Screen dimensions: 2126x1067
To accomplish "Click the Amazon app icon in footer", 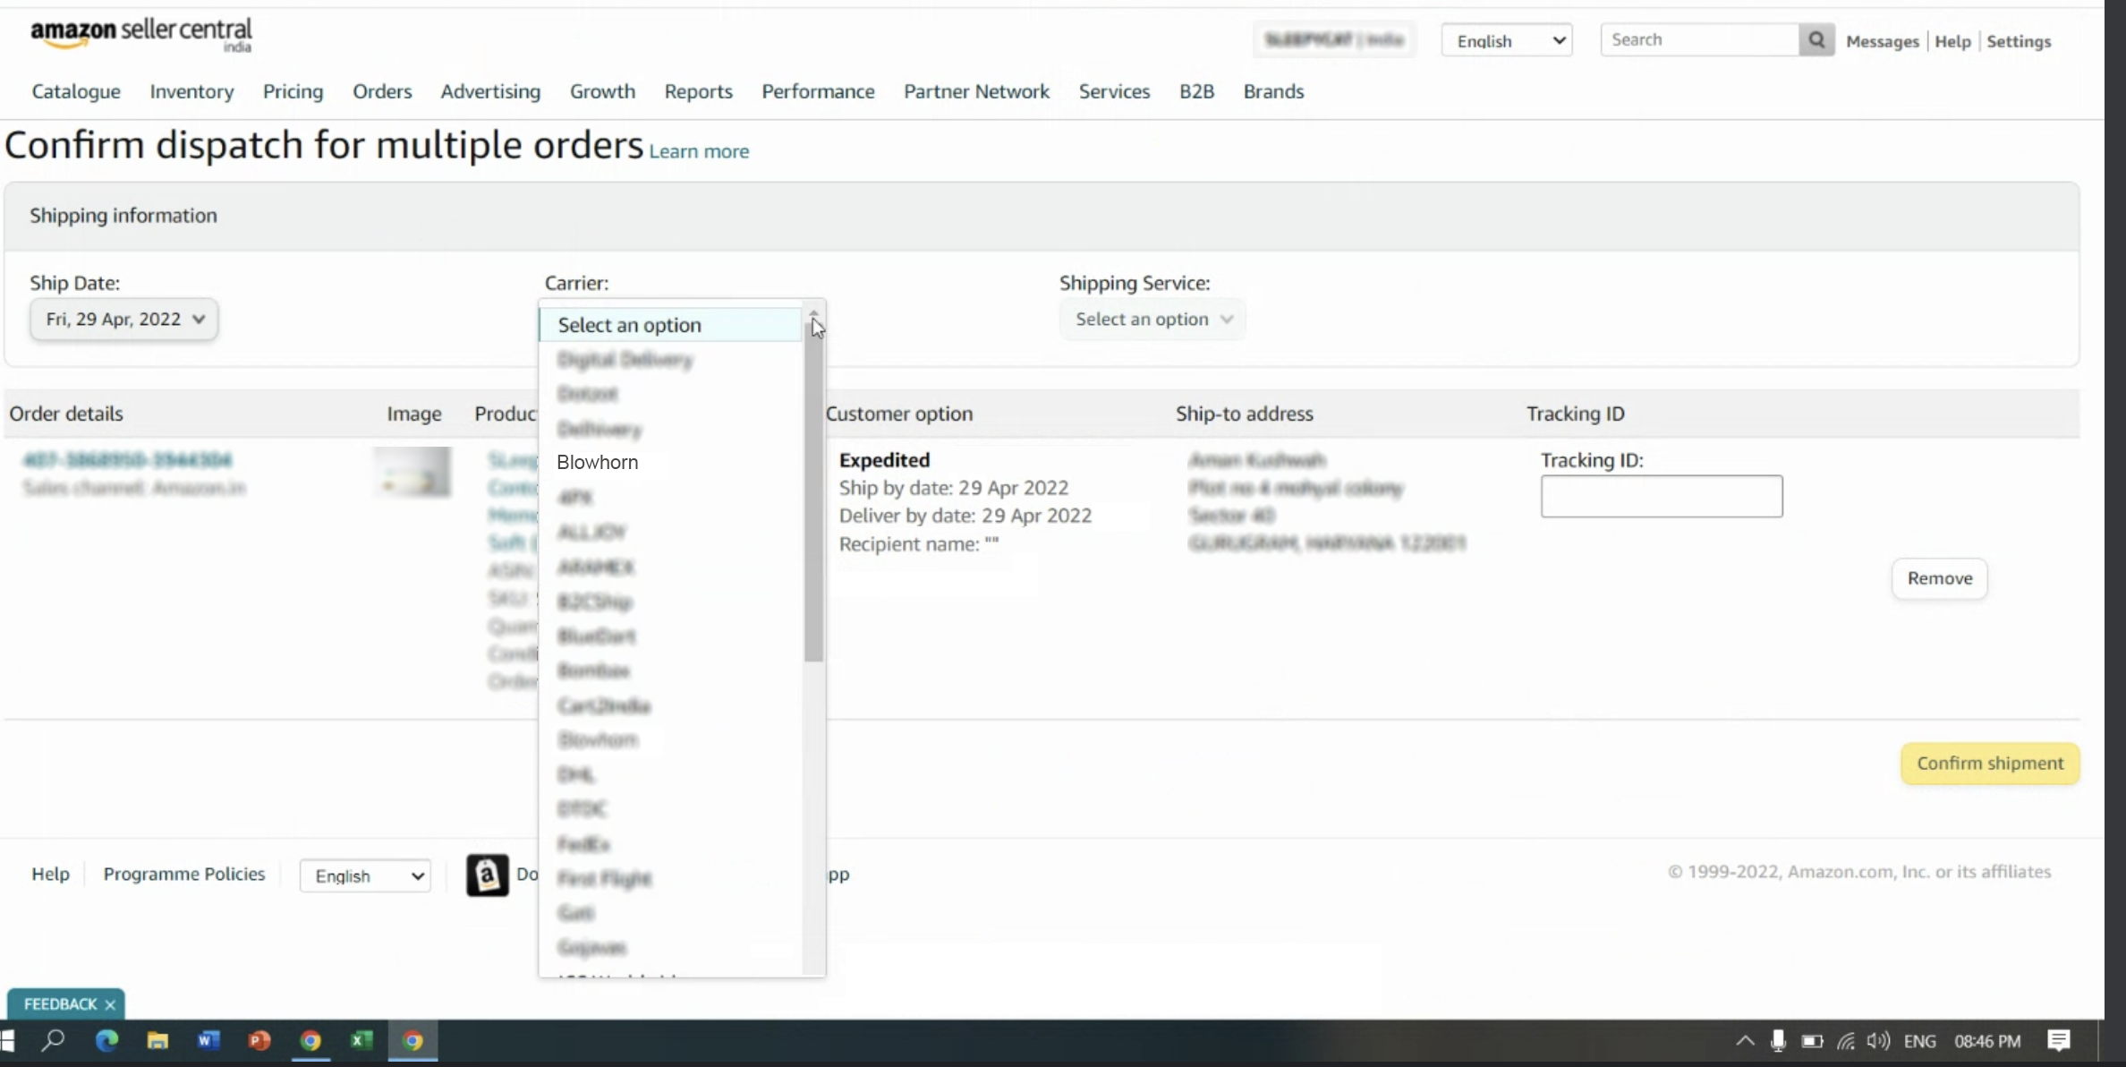I will [x=487, y=875].
